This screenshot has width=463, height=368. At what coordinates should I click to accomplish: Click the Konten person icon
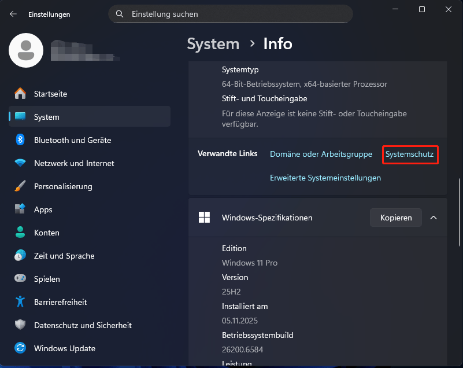pyautogui.click(x=20, y=233)
